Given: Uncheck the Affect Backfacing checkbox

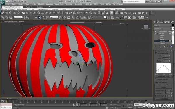Looking at the screenshot, I should [156, 53].
